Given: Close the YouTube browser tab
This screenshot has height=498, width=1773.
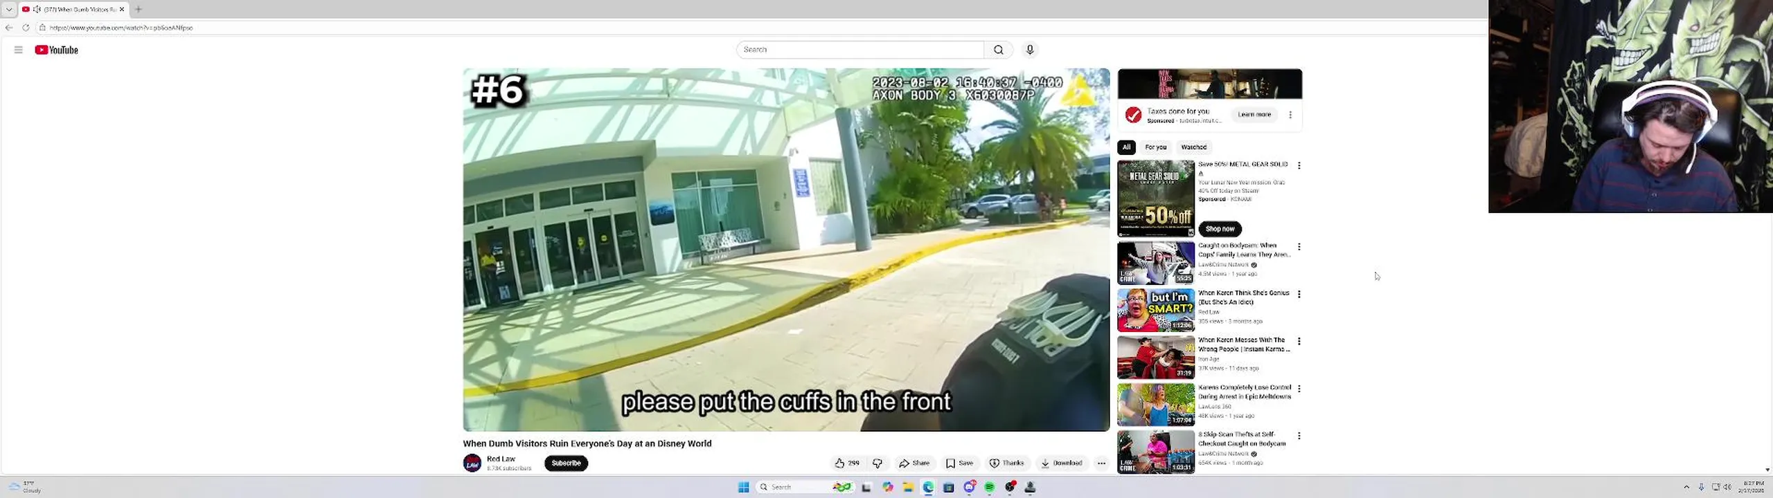Looking at the screenshot, I should pos(122,9).
